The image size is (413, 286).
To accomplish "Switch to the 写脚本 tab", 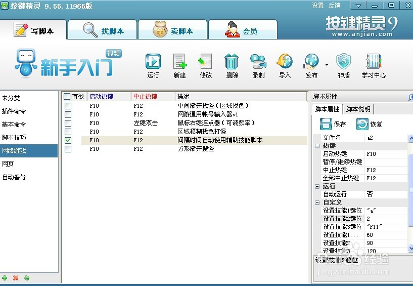I will [33, 30].
